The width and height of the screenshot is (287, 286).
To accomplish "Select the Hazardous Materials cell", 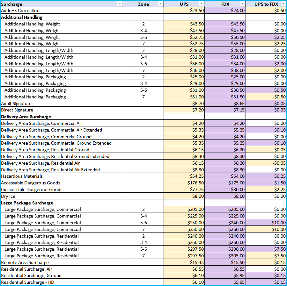I will coord(62,176).
